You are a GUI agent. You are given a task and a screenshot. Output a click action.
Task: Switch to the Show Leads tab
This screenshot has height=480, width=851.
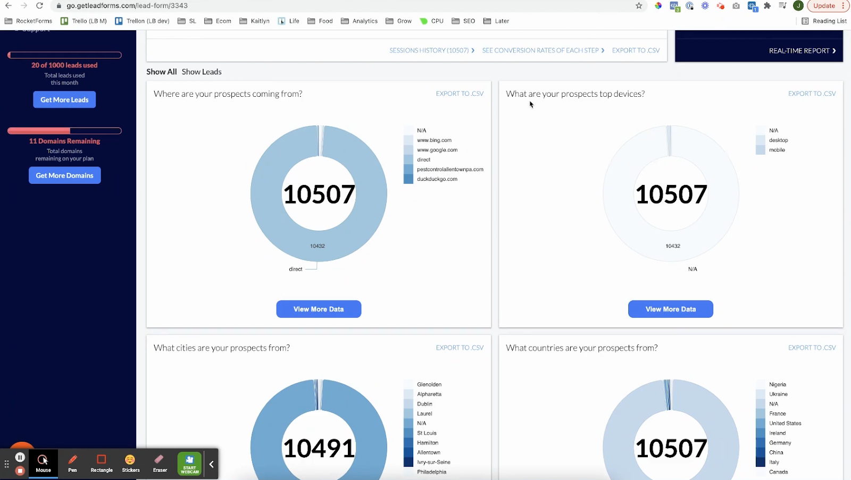(202, 71)
